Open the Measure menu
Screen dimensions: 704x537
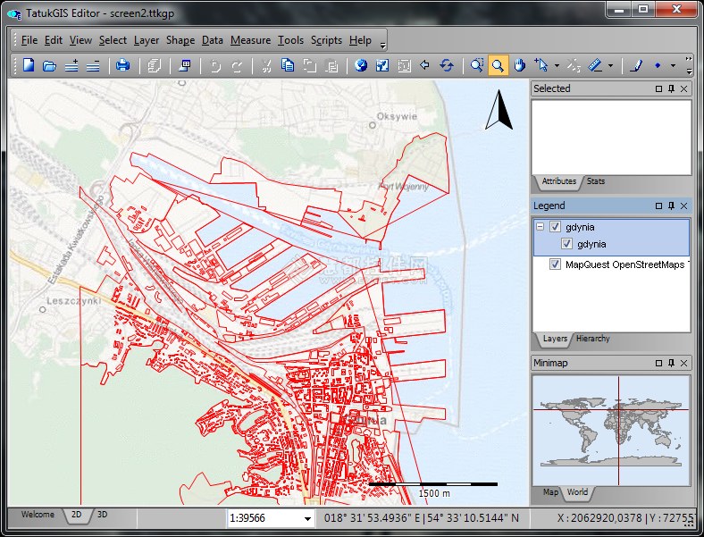250,40
